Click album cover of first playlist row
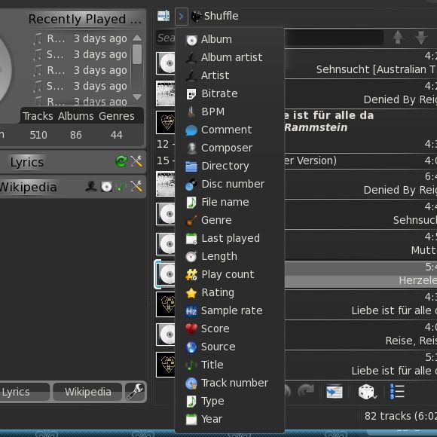The width and height of the screenshot is (437, 437). [x=166, y=63]
